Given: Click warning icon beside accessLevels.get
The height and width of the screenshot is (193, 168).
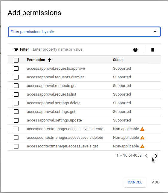Looking at the screenshot, I should pyautogui.click(x=142, y=146).
